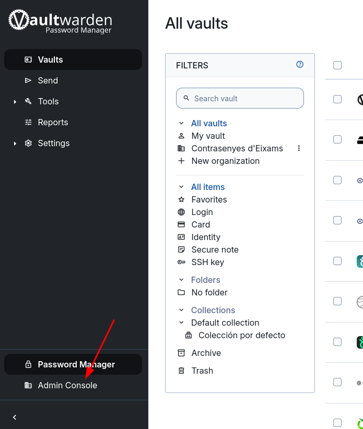
Task: Click the person icon beside My vault
Action: (181, 136)
